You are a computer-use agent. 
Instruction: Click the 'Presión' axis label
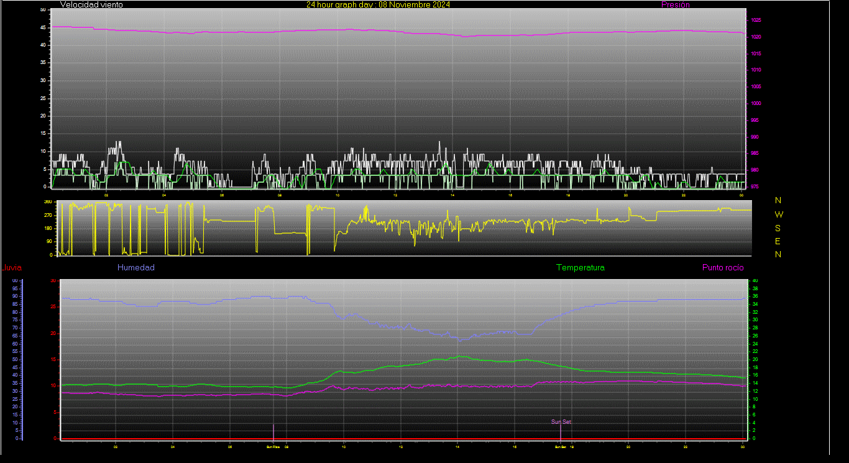coord(675,4)
